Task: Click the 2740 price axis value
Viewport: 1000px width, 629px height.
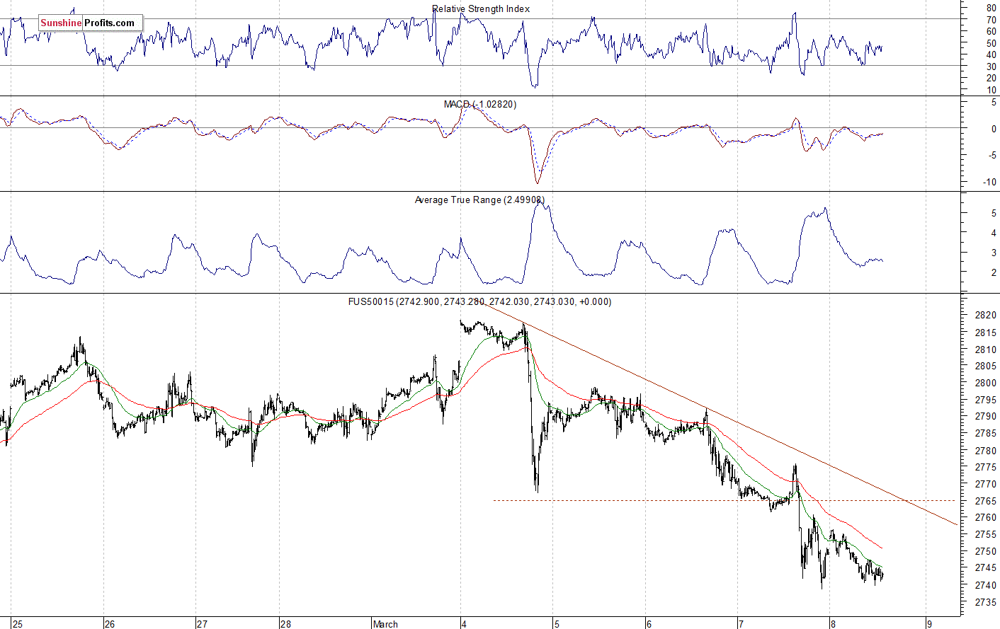Action: [985, 585]
